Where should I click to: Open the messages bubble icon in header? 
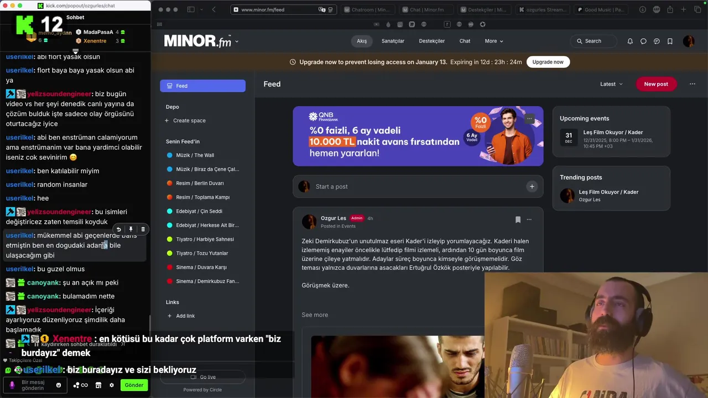(643, 41)
